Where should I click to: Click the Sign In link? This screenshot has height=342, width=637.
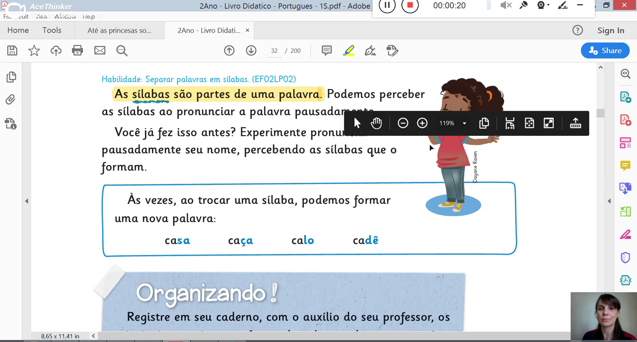(611, 31)
